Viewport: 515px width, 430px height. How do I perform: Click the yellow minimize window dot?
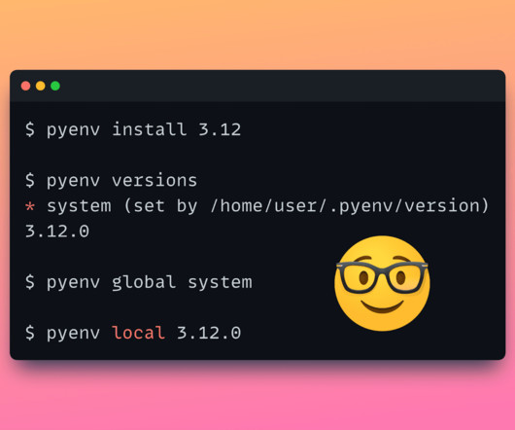41,86
